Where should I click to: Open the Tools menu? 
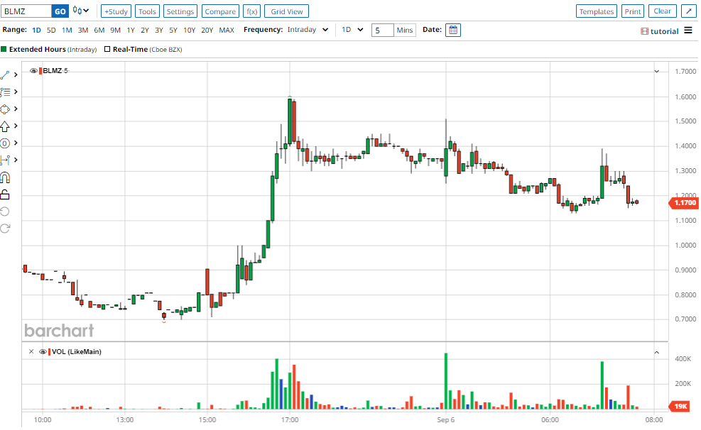(147, 11)
